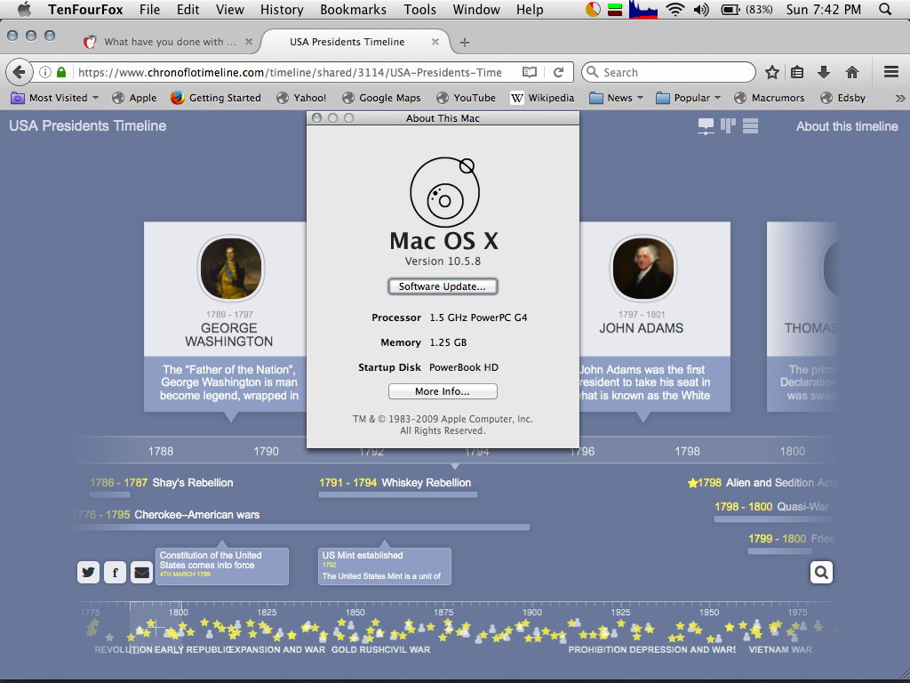Click the More Info button

pos(443,391)
